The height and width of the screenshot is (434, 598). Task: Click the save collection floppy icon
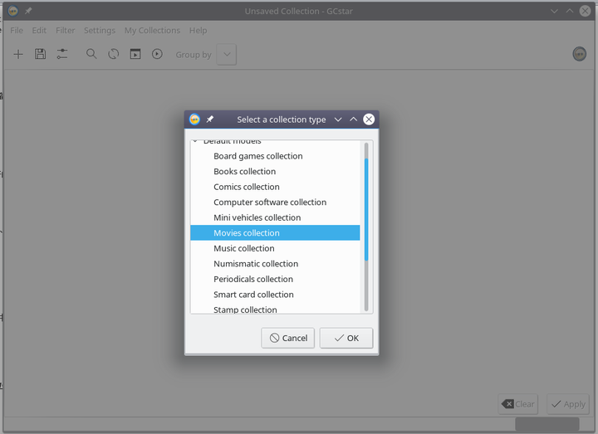click(40, 54)
